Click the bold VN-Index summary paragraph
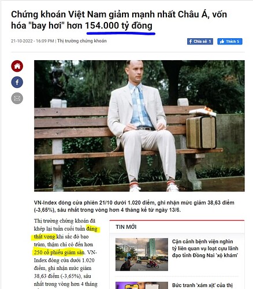Image resolution: width=253 pixels, height=289 pixels. [134, 206]
